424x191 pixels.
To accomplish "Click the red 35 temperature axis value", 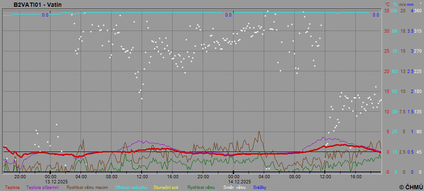I will click(x=387, y=11).
